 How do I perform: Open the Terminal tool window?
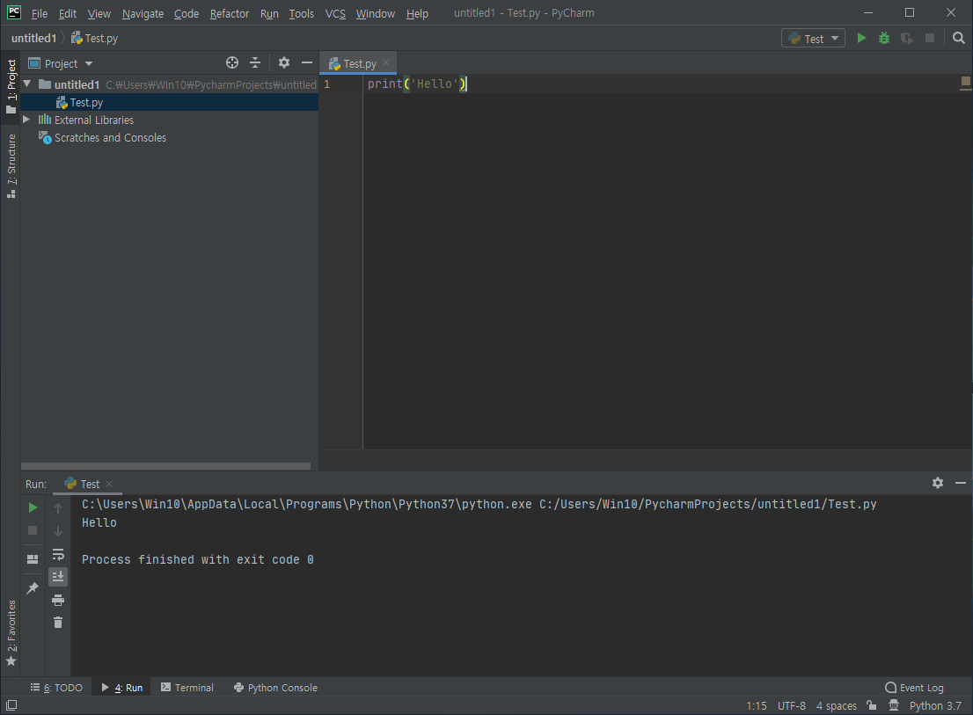[x=187, y=688]
